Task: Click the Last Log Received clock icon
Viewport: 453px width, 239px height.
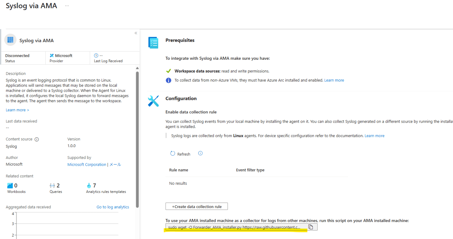Action: click(96, 56)
